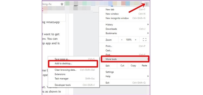203x95 pixels.
Task: Select the Find... menu entry
Action: (124, 55)
